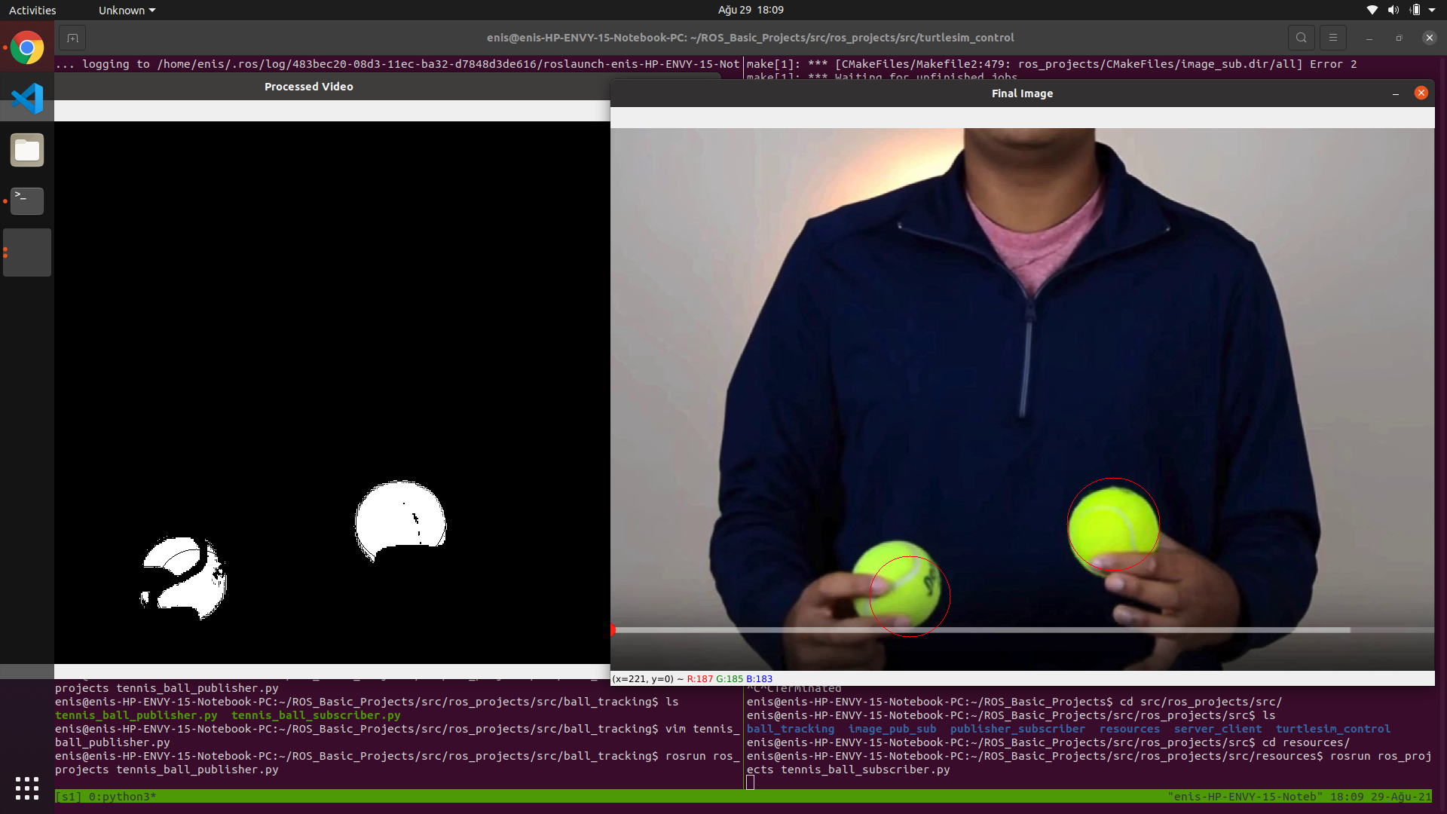Open the terminal hamburger menu
The width and height of the screenshot is (1447, 814).
pyautogui.click(x=1333, y=38)
